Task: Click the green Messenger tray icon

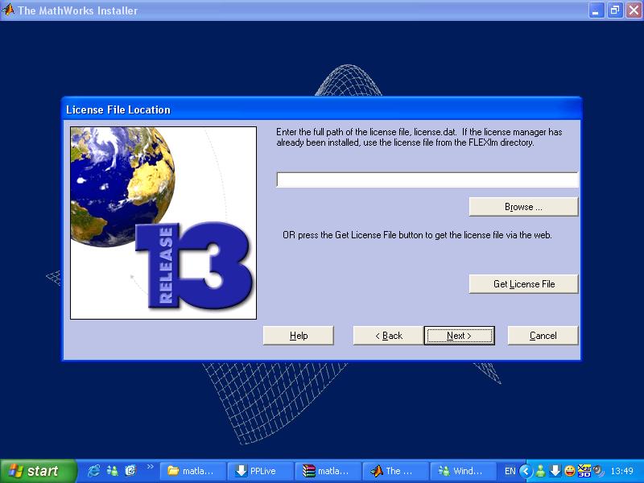Action: [x=540, y=471]
